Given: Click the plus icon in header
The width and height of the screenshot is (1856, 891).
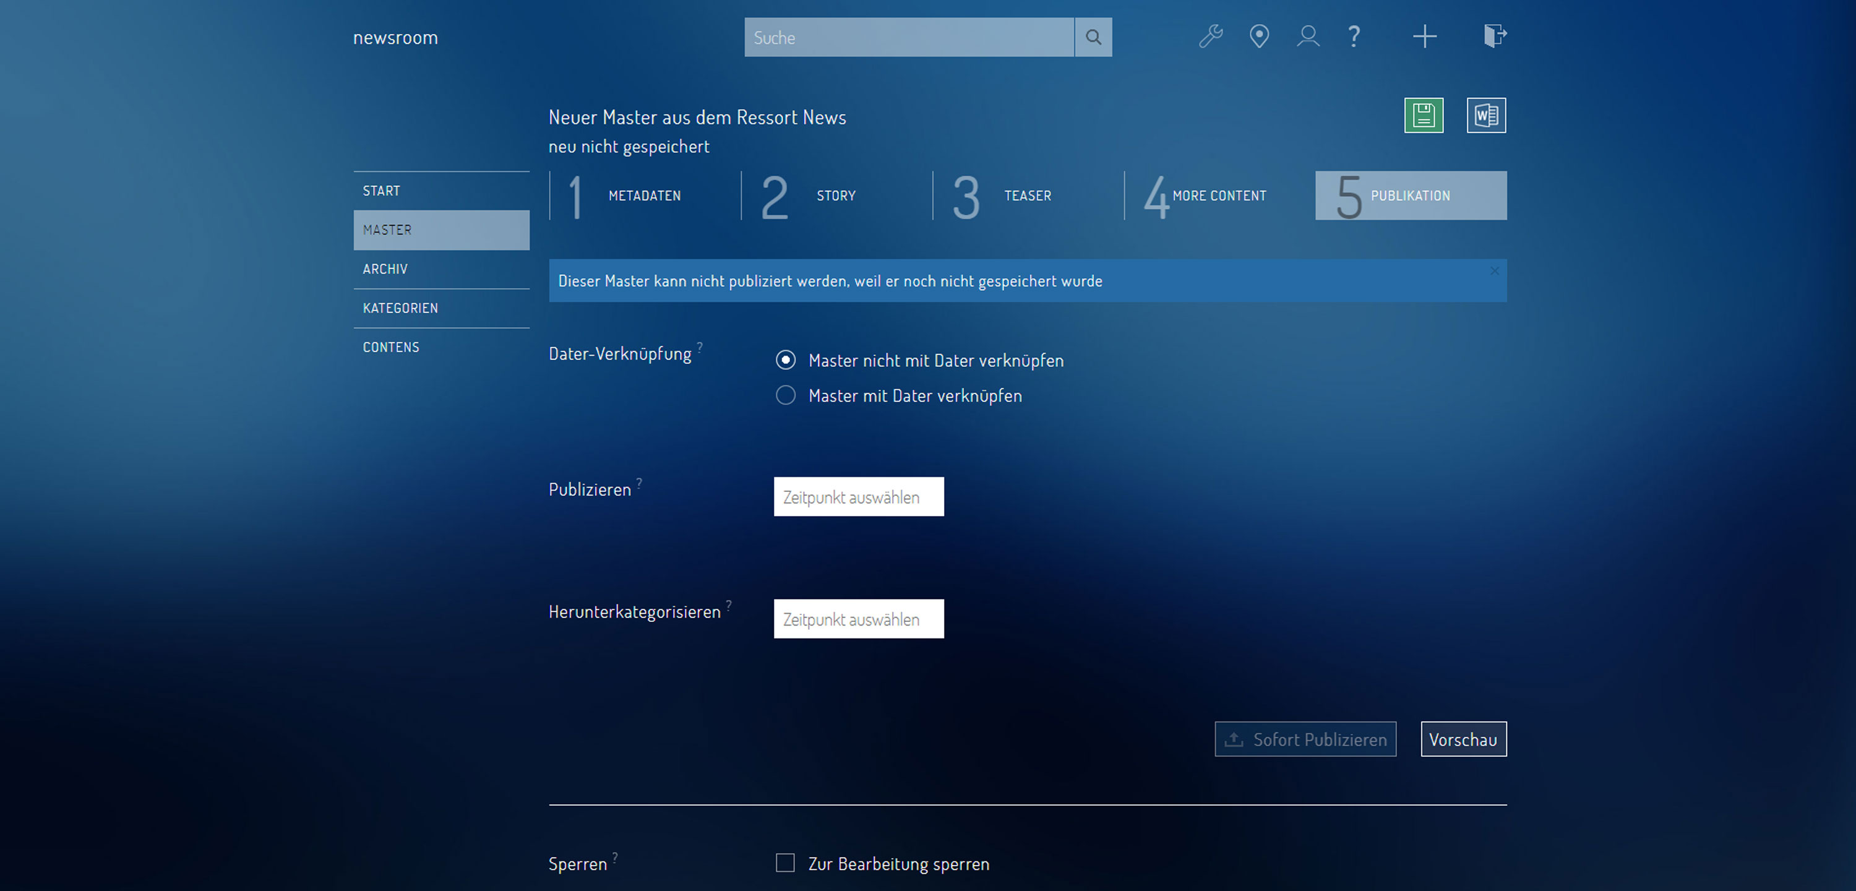Looking at the screenshot, I should 1424,36.
